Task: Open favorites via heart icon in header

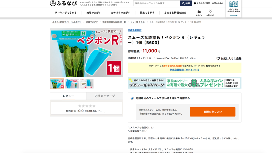Action: [x=210, y=11]
